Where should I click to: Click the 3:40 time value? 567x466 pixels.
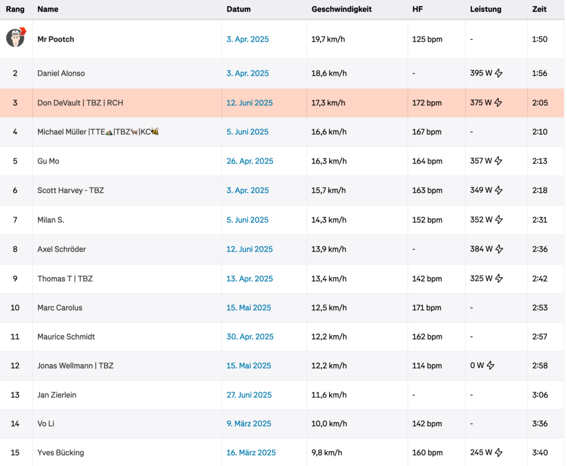click(x=540, y=452)
